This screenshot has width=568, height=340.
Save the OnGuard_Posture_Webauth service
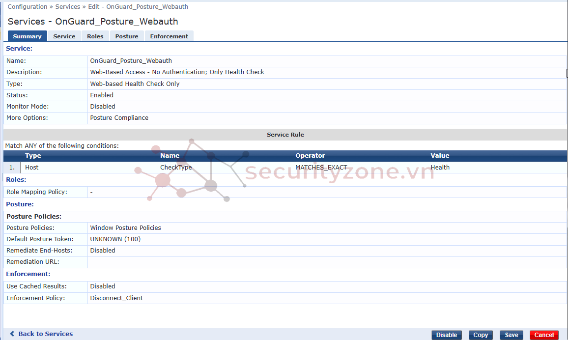511,335
